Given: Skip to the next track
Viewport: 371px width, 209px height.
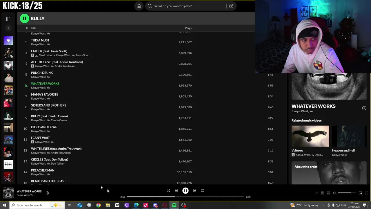Looking at the screenshot, I should (195, 191).
